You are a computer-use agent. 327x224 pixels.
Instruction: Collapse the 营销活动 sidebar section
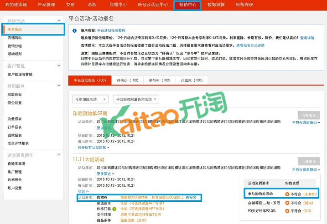click(59, 20)
